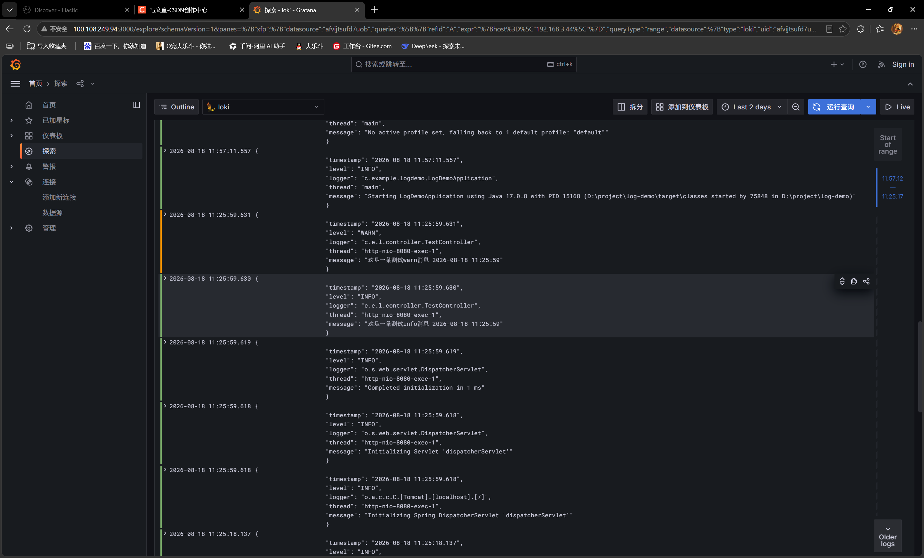Open 添加新连接 sidebar sub-item
This screenshot has height=558, width=924.
(59, 197)
